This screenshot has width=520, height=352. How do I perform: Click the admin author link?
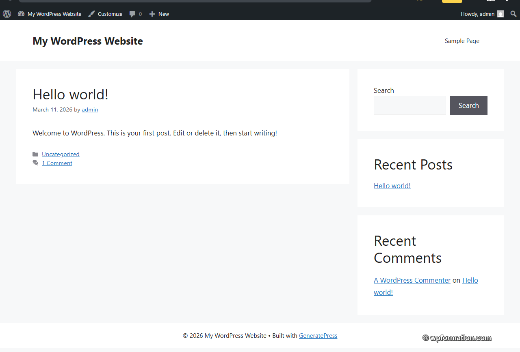[90, 109]
